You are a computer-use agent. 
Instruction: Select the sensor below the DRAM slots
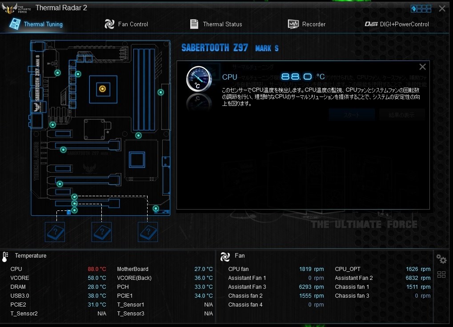tap(138, 135)
